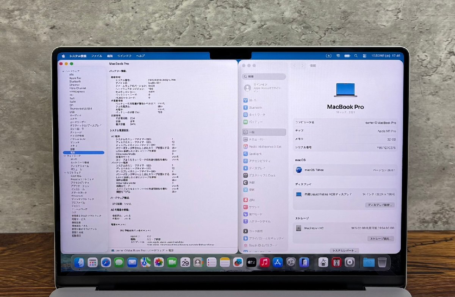Open the Notes app in Dock
The height and width of the screenshot is (297, 455).
[x=225, y=263]
